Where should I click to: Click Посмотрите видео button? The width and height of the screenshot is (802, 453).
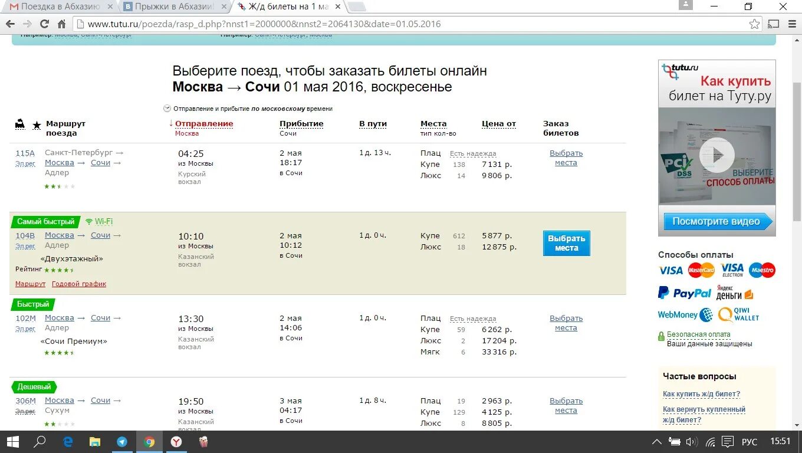click(716, 222)
